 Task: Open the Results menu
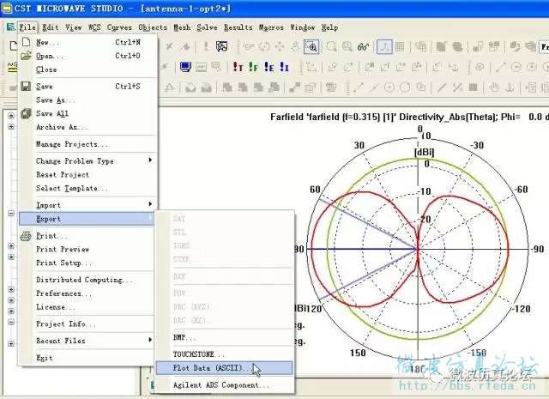pos(238,27)
